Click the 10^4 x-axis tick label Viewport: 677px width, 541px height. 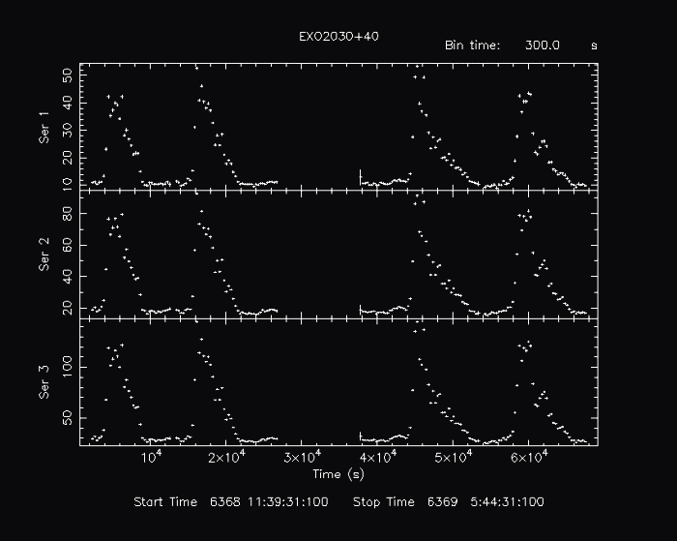pos(151,457)
